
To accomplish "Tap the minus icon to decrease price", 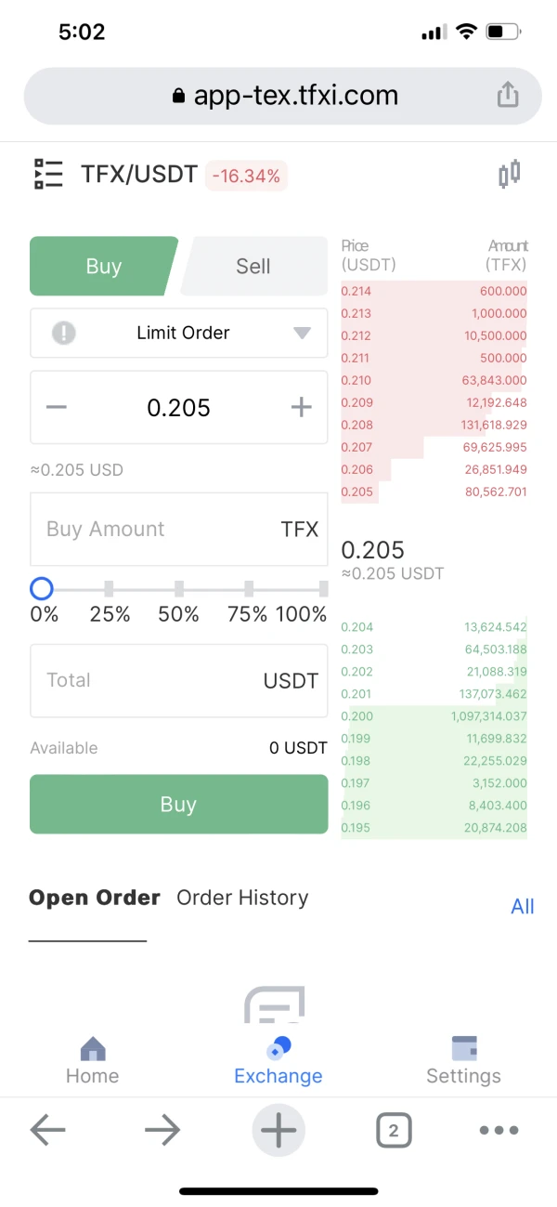I will (x=57, y=408).
